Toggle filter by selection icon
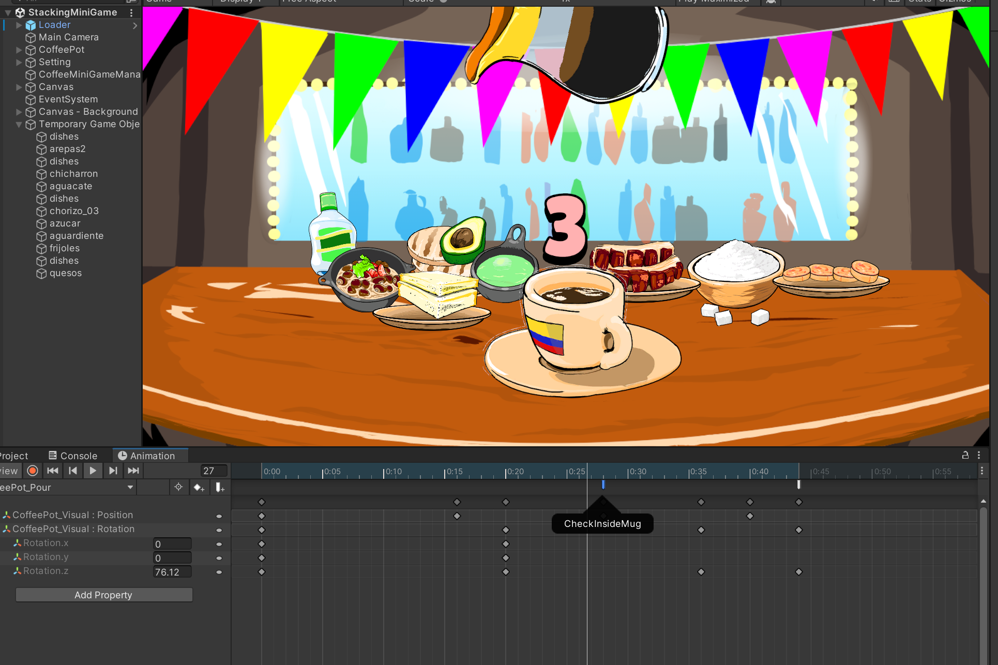Screen dimensions: 998x665 click(x=178, y=487)
